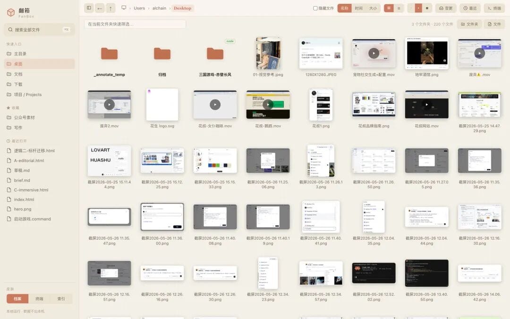Switch skin to 终端 in sidebar
This screenshot has height=319, width=510.
39,299
